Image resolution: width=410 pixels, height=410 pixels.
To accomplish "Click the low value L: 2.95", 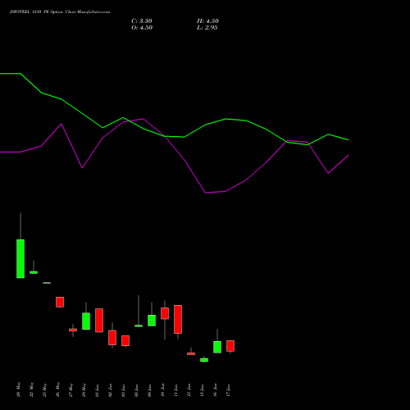I will (x=207, y=28).
